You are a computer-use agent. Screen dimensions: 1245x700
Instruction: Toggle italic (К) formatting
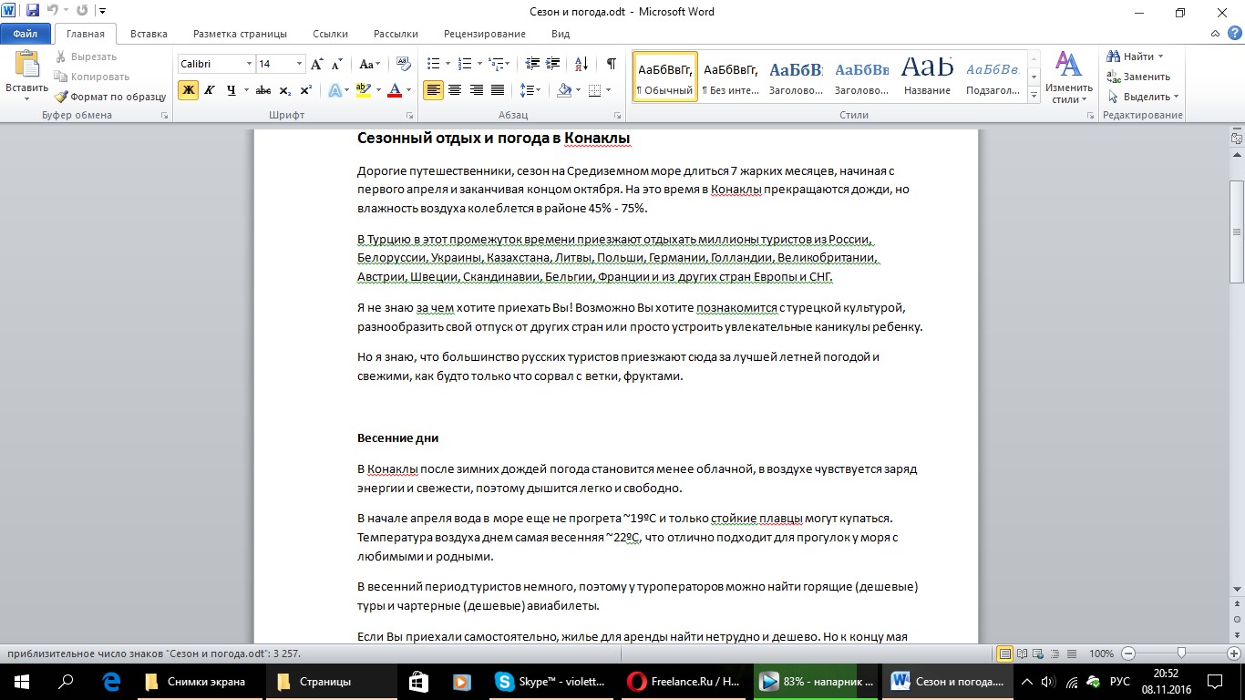click(x=210, y=90)
